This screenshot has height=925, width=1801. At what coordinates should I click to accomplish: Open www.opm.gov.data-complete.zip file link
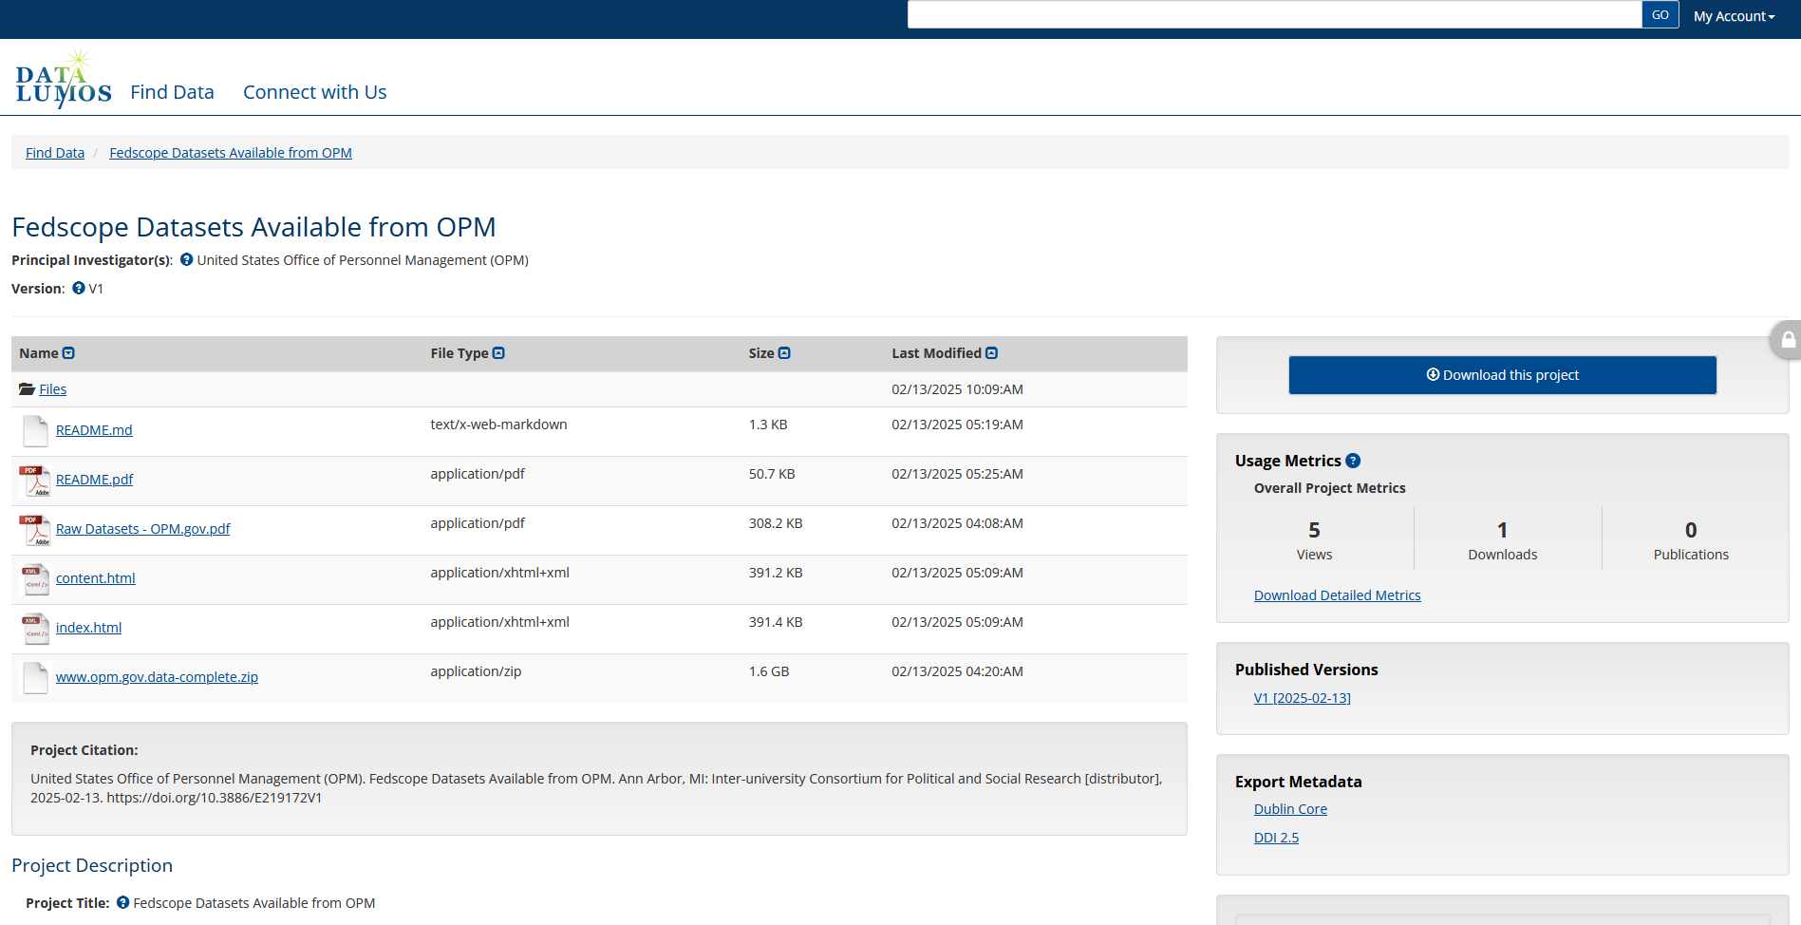click(x=157, y=677)
